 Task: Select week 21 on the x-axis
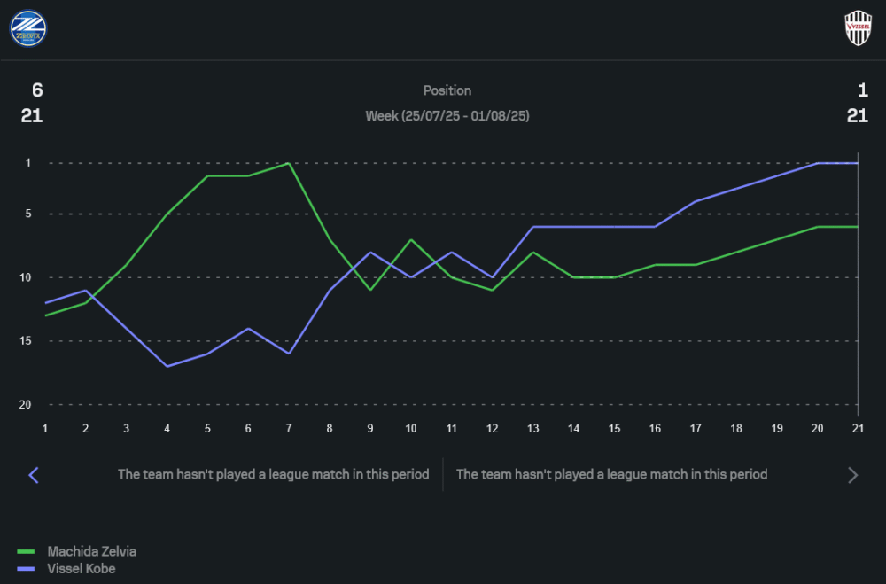858,428
